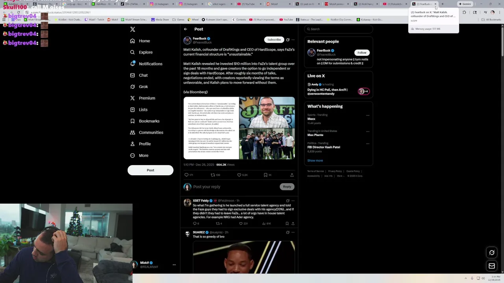Image resolution: width=504 pixels, height=283 pixels.
Task: Open the Privacy Policy link
Action: [x=335, y=171]
